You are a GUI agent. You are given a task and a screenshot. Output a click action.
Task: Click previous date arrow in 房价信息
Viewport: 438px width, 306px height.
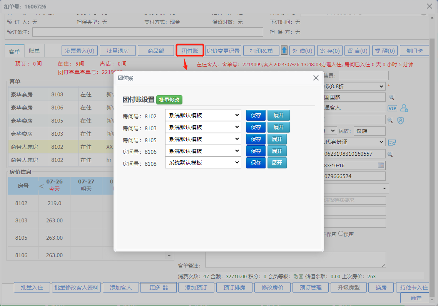[41, 186]
